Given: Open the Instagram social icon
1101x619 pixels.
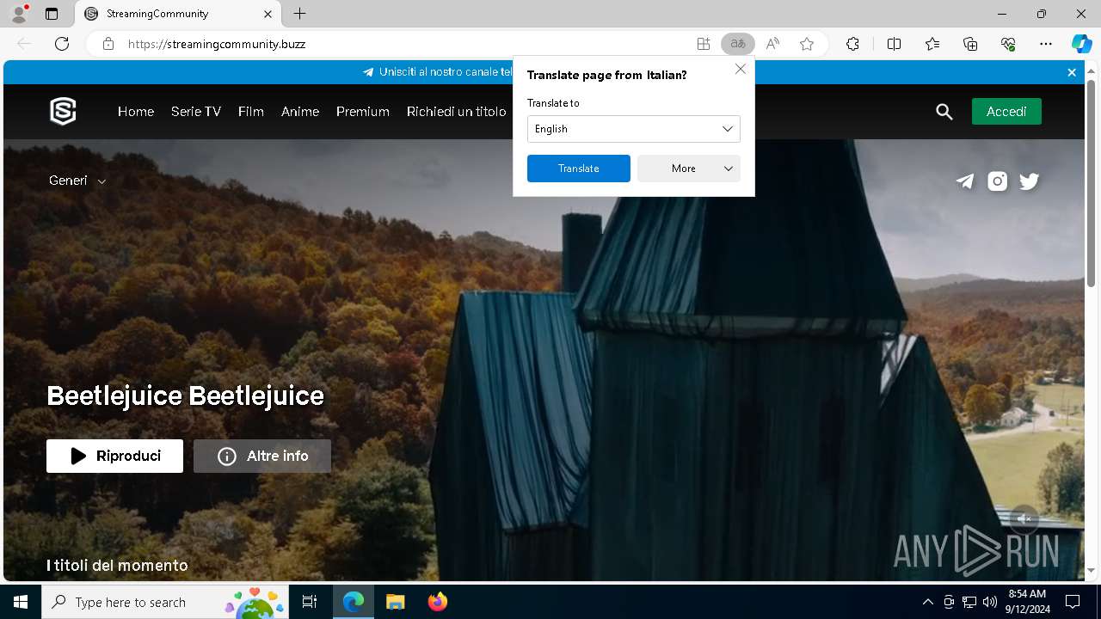Looking at the screenshot, I should (x=997, y=181).
